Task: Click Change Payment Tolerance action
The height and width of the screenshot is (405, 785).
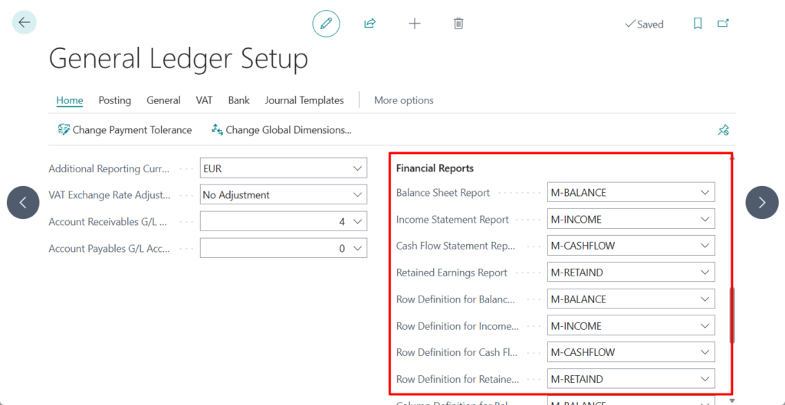Action: coord(125,130)
